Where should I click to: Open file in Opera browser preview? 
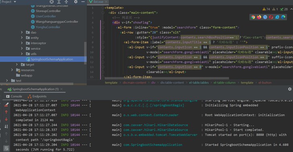(x=271, y=17)
